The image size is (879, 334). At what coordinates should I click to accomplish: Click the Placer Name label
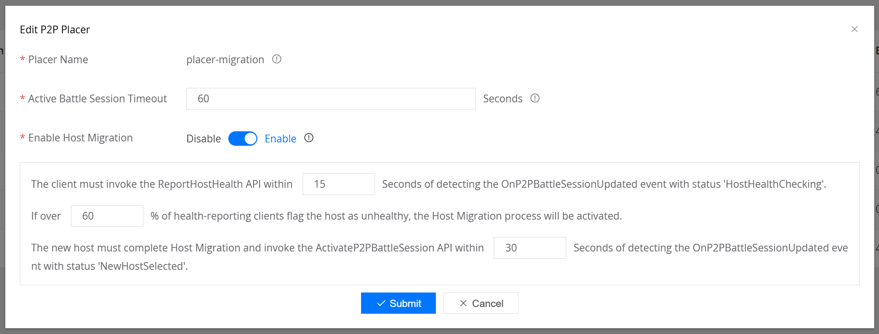coord(58,60)
